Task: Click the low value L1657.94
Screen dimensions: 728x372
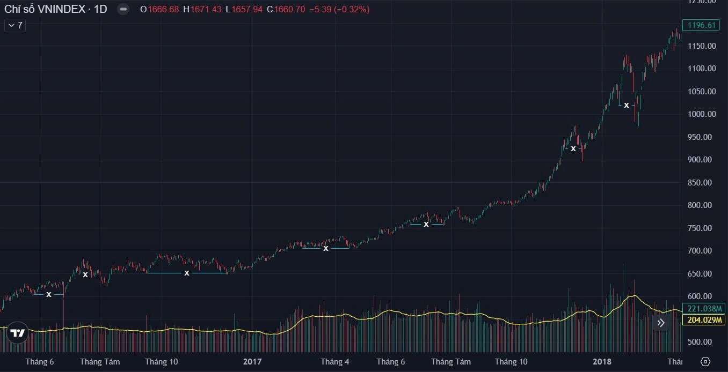Action: (x=244, y=9)
